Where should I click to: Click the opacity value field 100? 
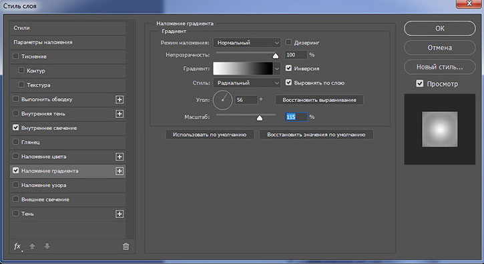pyautogui.click(x=295, y=55)
